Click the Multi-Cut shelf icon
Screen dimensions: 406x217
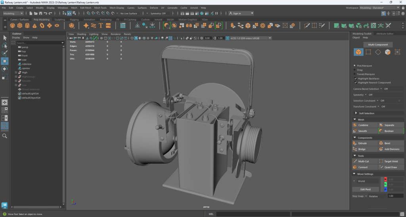307,26
